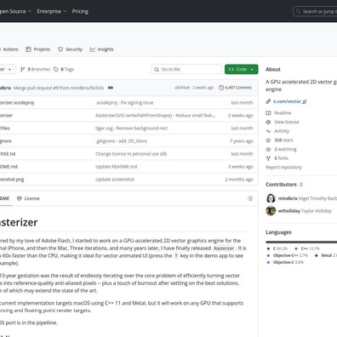337x337 pixels.
Task: Click the link chain icon in About
Action: click(268, 101)
